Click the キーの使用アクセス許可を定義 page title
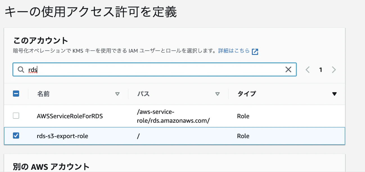This screenshot has height=172, width=365. (x=91, y=12)
